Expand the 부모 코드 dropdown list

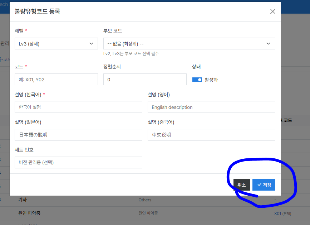tap(189, 44)
